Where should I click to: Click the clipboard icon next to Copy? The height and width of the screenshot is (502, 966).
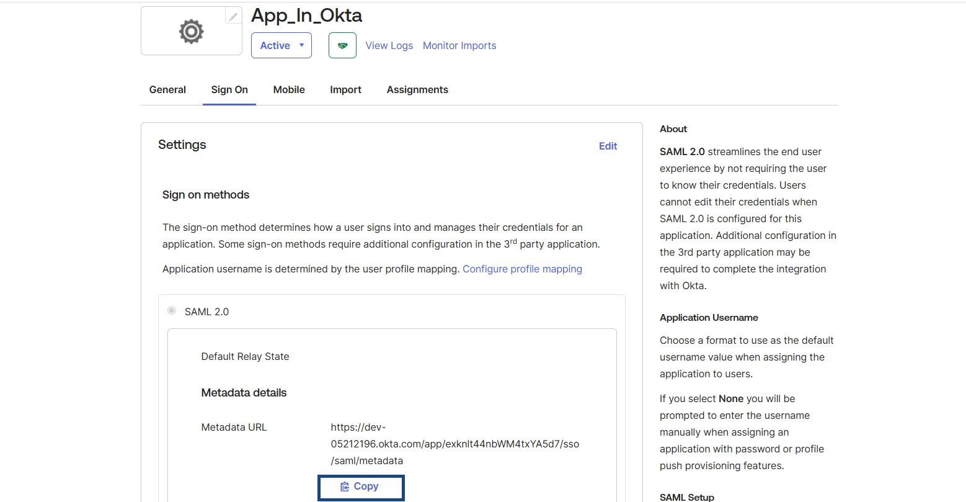345,486
